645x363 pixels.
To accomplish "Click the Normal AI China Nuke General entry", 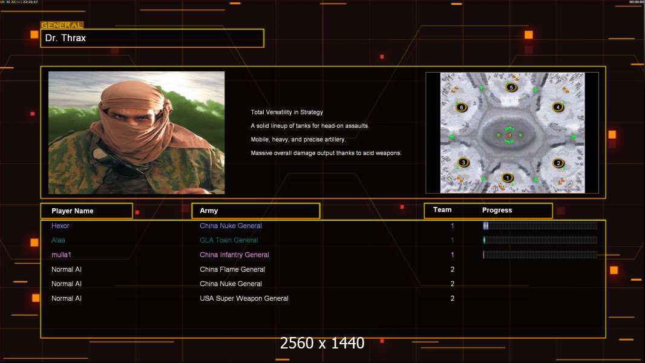I will coord(231,284).
